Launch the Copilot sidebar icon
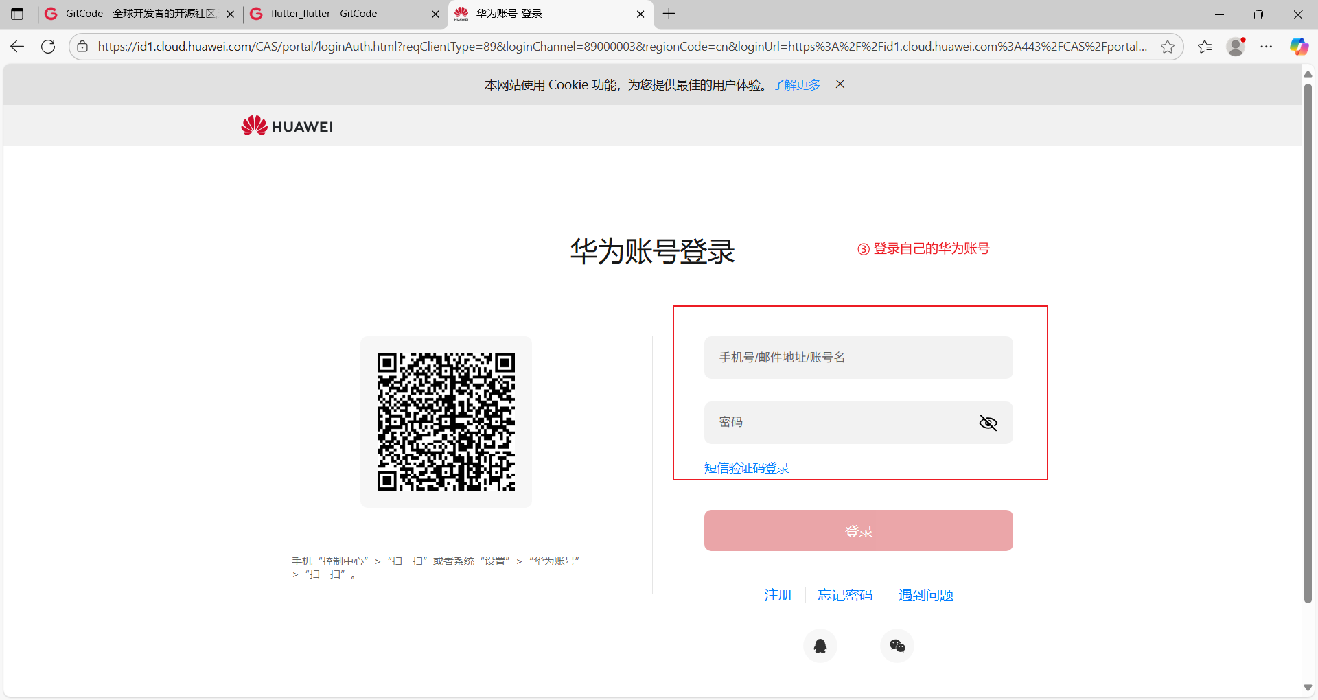The height and width of the screenshot is (700, 1318). click(1299, 47)
